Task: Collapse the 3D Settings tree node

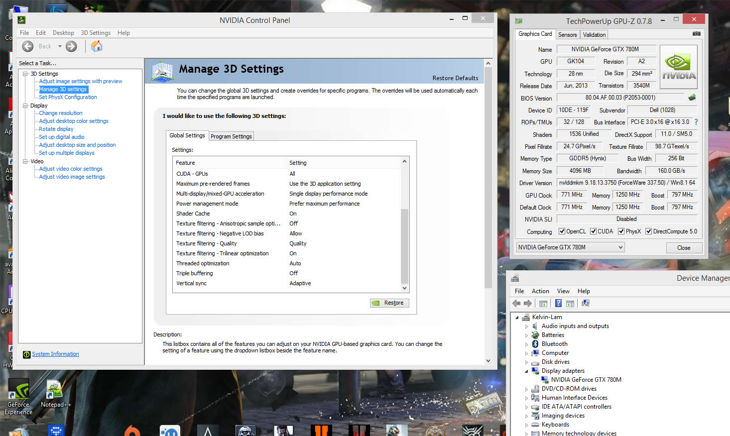Action: (25, 74)
